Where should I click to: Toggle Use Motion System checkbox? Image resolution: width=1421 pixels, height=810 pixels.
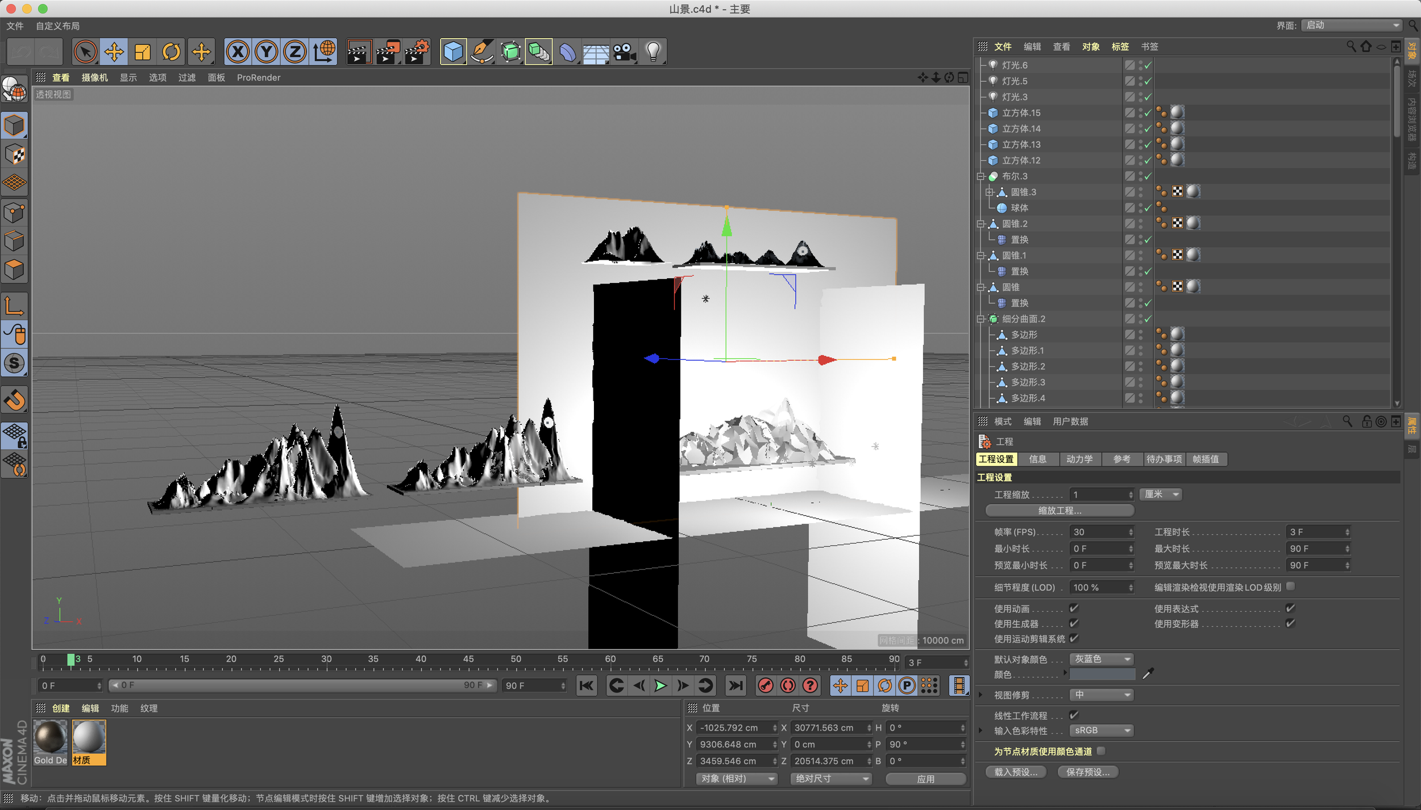pyautogui.click(x=1074, y=638)
